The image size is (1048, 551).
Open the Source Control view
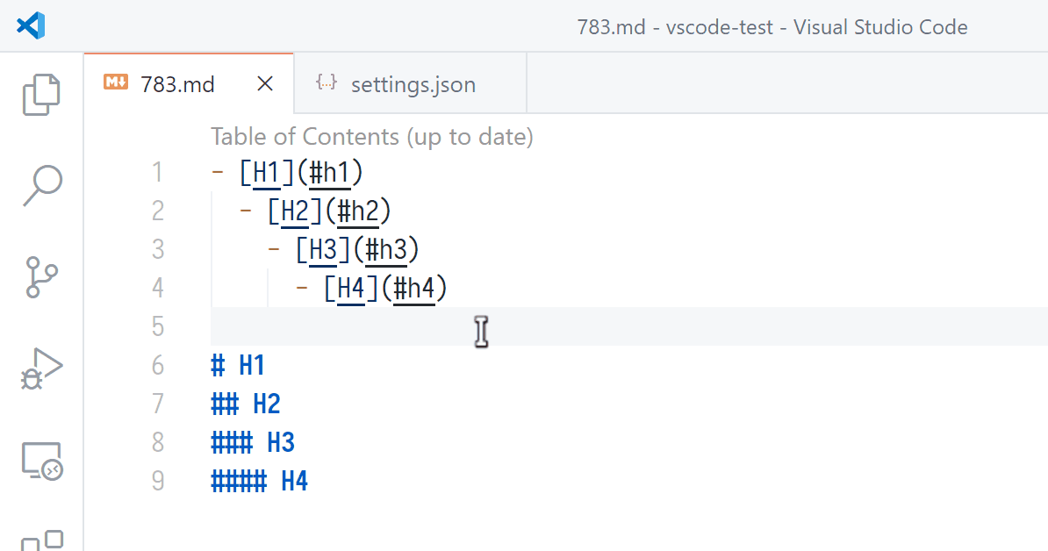(41, 278)
